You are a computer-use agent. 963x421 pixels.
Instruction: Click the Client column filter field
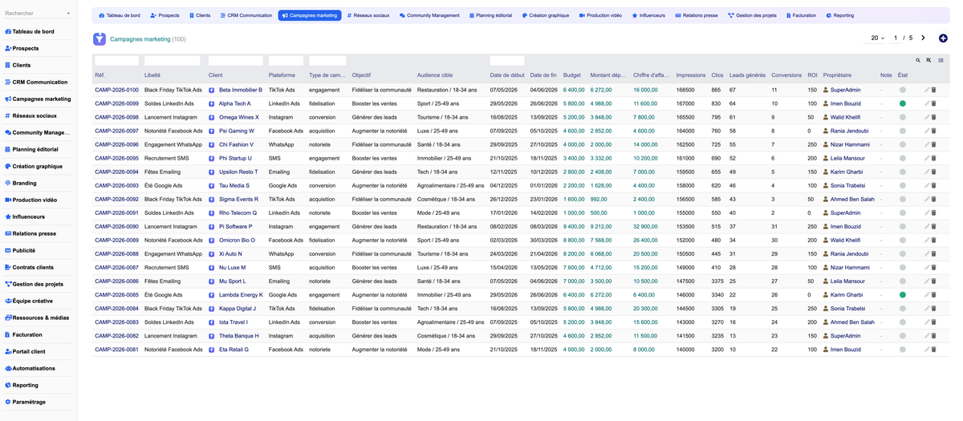point(236,60)
